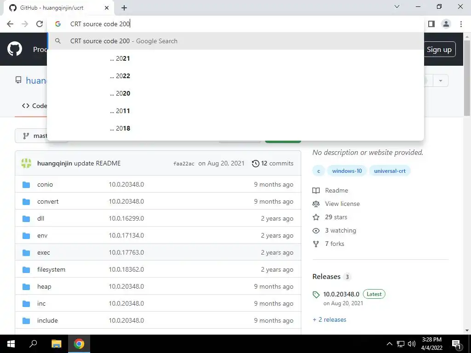Viewport: 471px width, 353px height.
Task: Reload the page with the refresh icon
Action: 40,24
